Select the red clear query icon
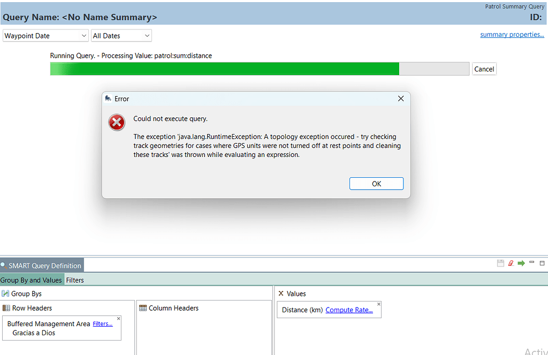This screenshot has height=355, width=548. [x=511, y=263]
